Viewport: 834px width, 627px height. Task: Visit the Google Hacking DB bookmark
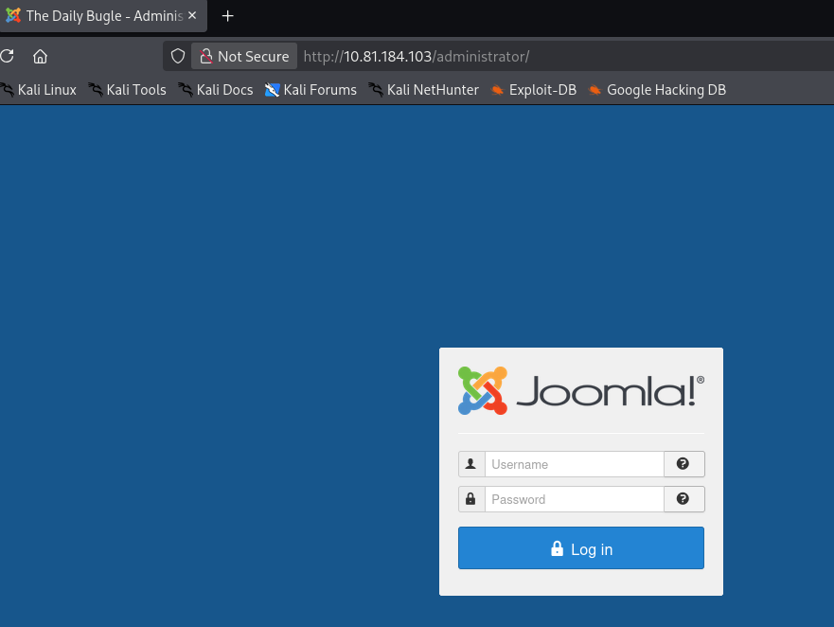pyautogui.click(x=657, y=89)
